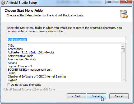Image resolution: width=134 pixels, height=104 pixels.
Task: Select Administrative Tools folder
Action: coord(21,56)
